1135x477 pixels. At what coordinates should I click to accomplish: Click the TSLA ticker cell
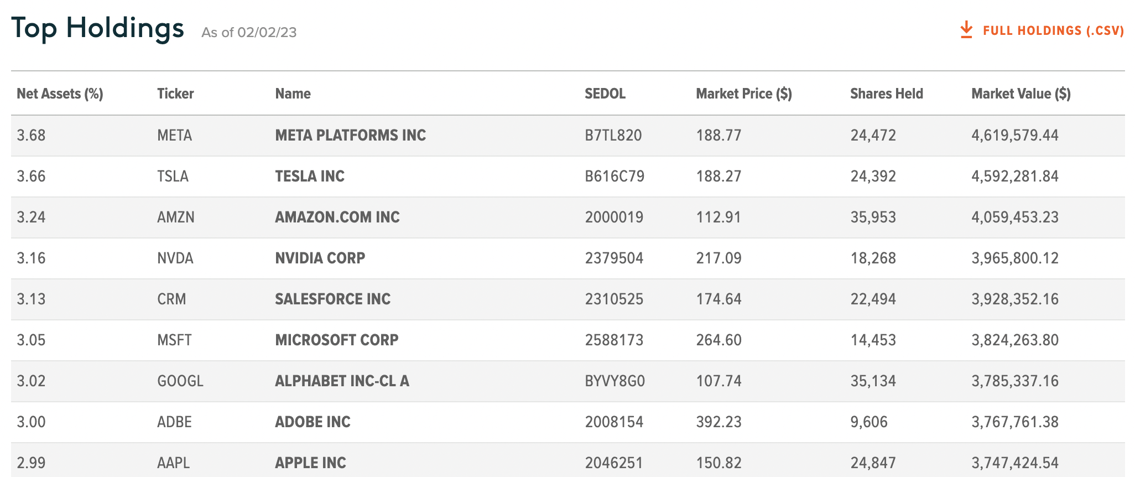(x=173, y=176)
